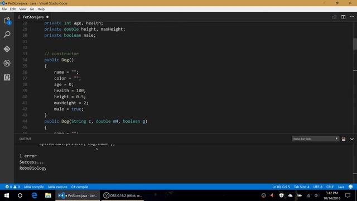Click the unsaved dot on the PetStore.java tab
This screenshot has height=201, width=357.
click(47, 17)
